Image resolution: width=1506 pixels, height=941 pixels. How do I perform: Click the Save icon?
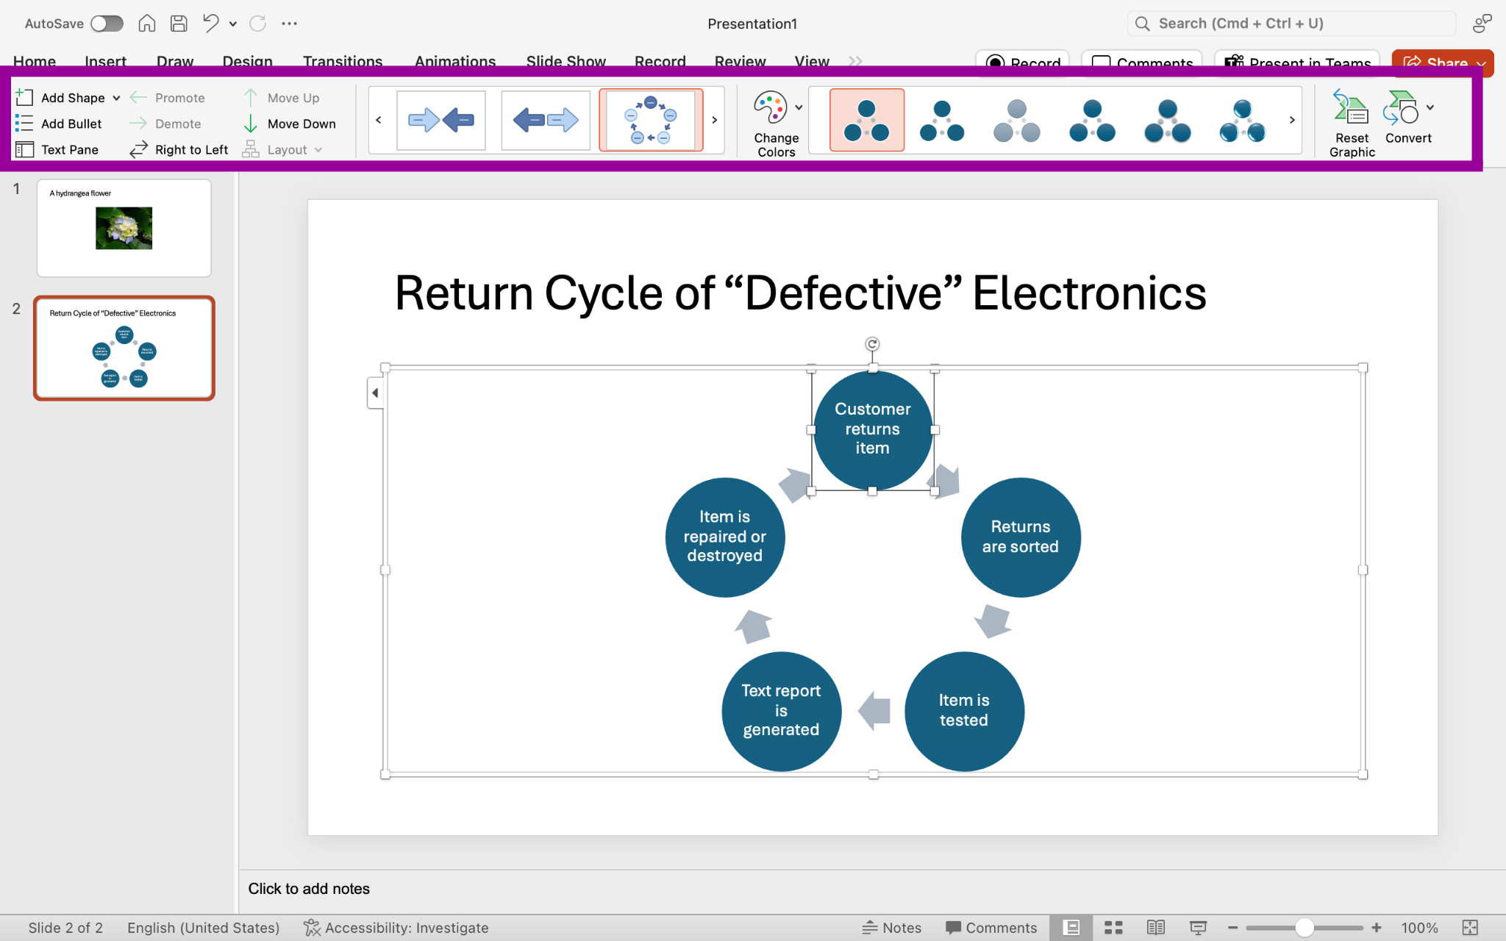[179, 24]
